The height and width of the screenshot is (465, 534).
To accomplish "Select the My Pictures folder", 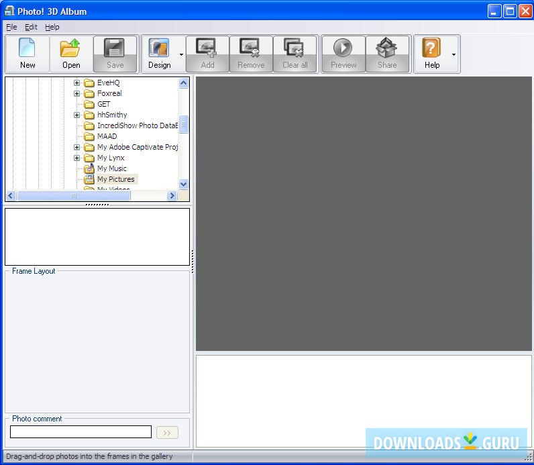I will pos(116,179).
